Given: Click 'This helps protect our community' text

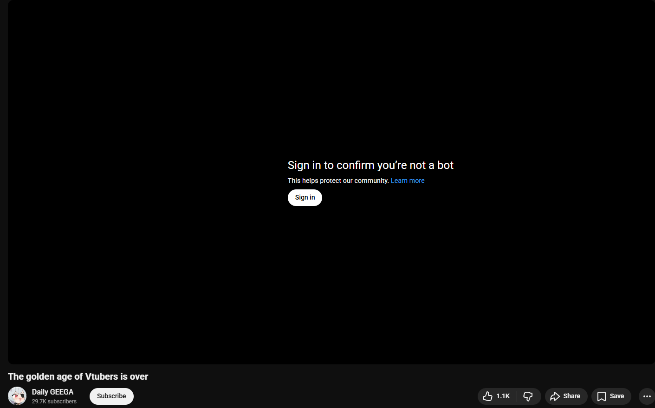Looking at the screenshot, I should [338, 181].
